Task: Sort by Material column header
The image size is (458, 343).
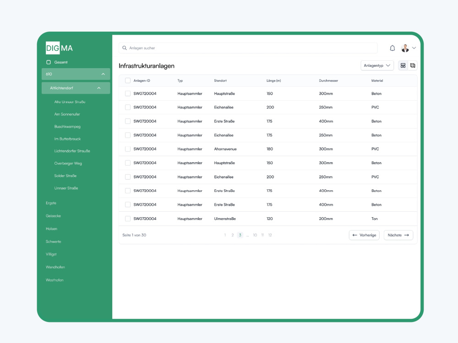Action: tap(377, 80)
